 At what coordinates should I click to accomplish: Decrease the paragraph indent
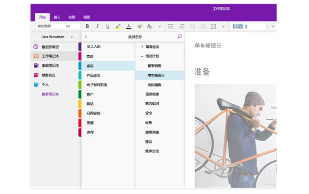tap(193, 26)
